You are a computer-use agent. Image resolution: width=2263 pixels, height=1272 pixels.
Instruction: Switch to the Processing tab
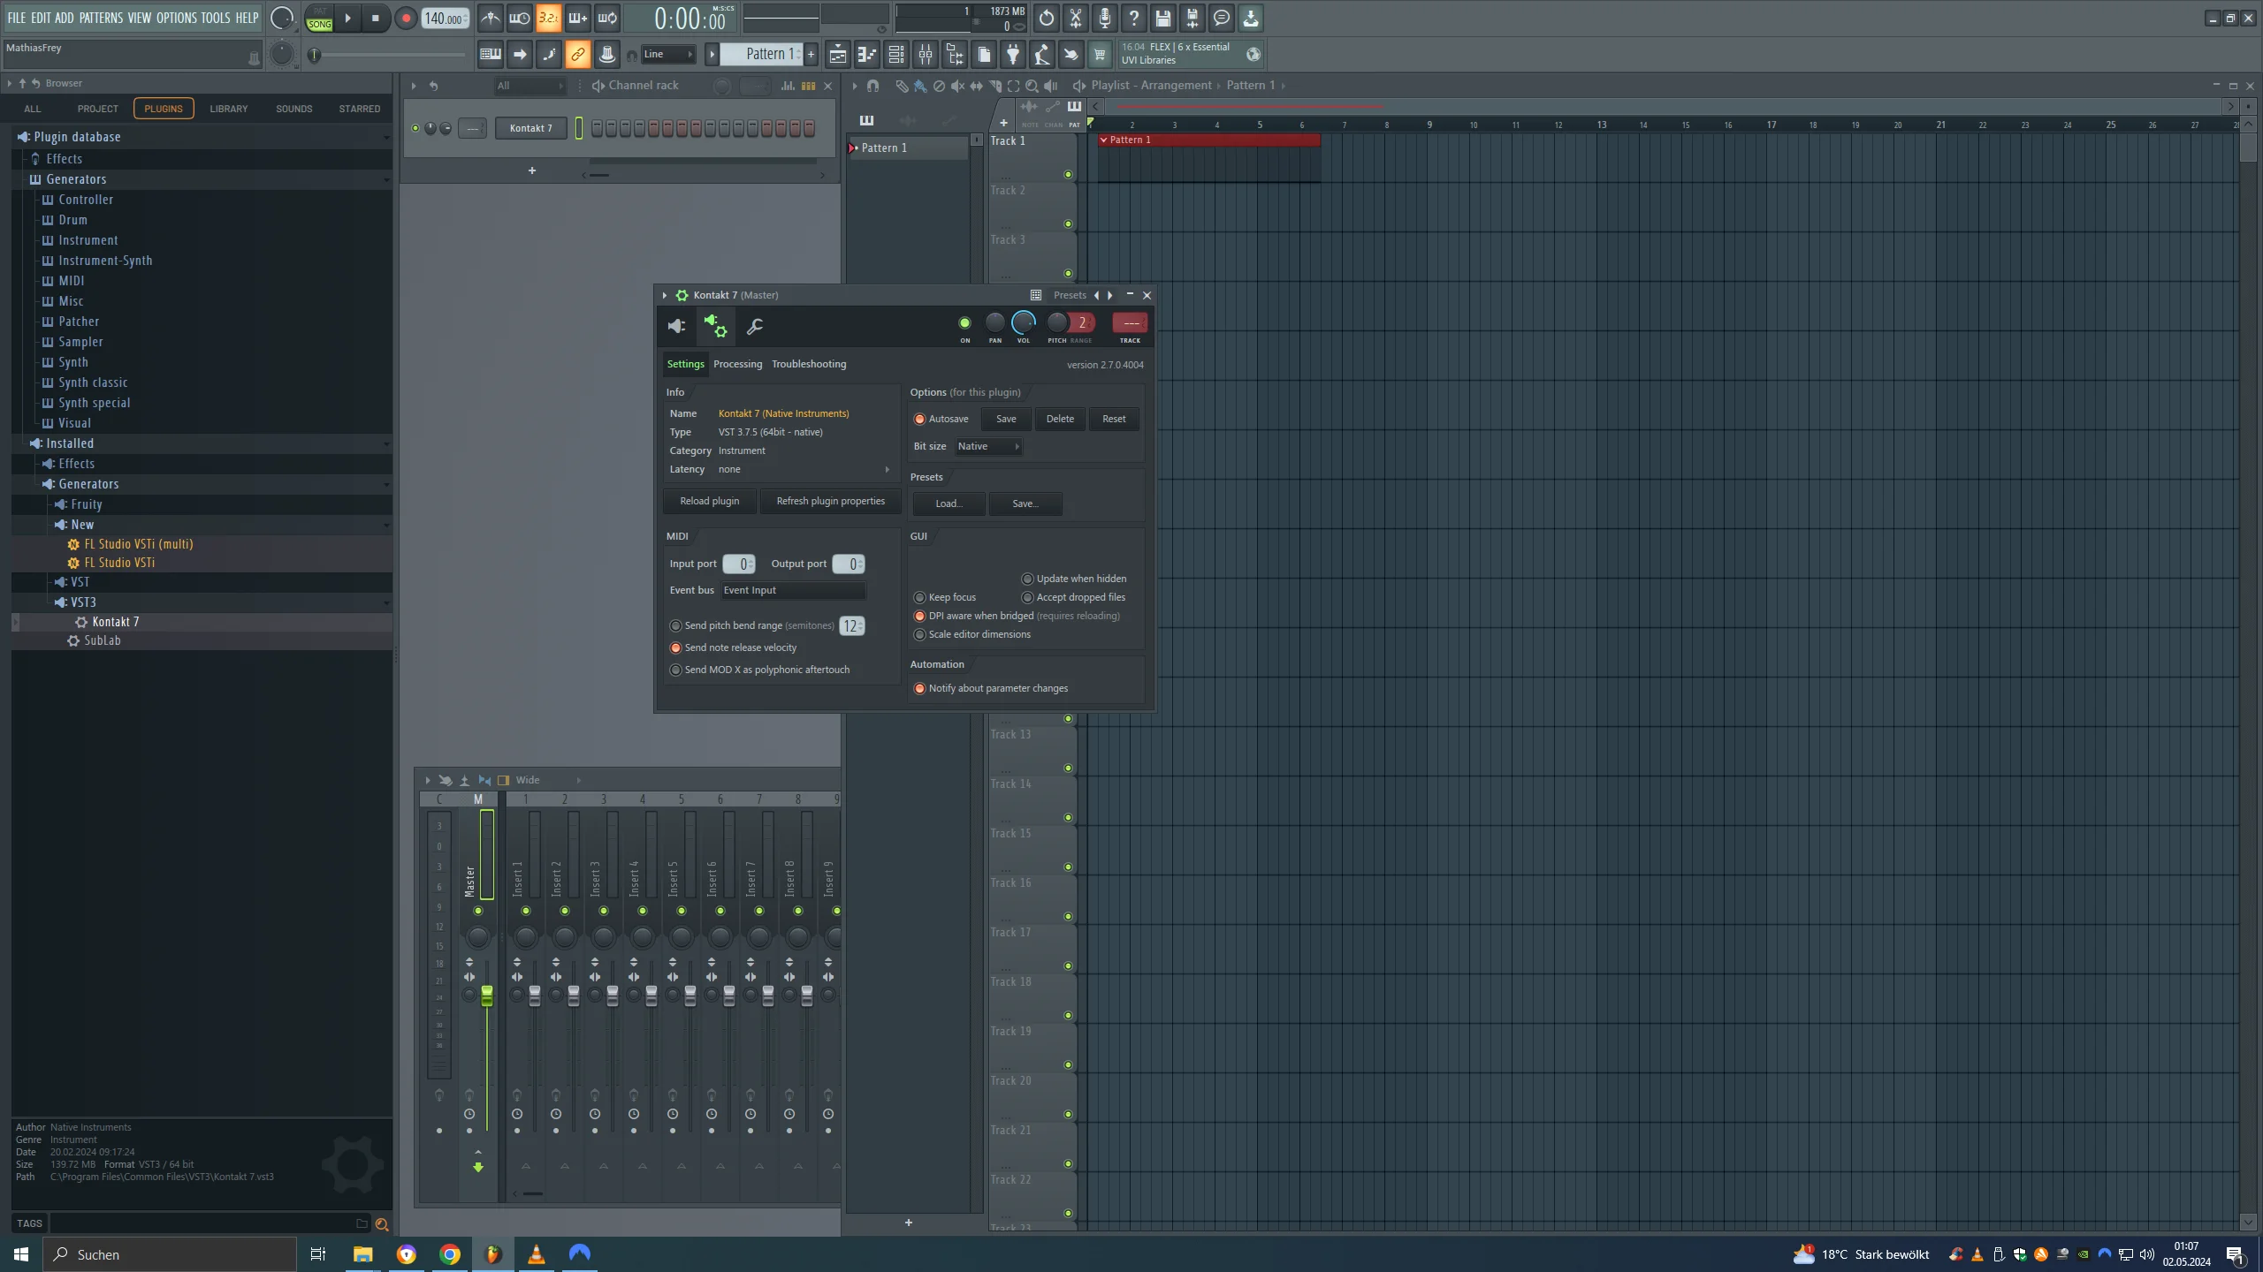click(737, 364)
